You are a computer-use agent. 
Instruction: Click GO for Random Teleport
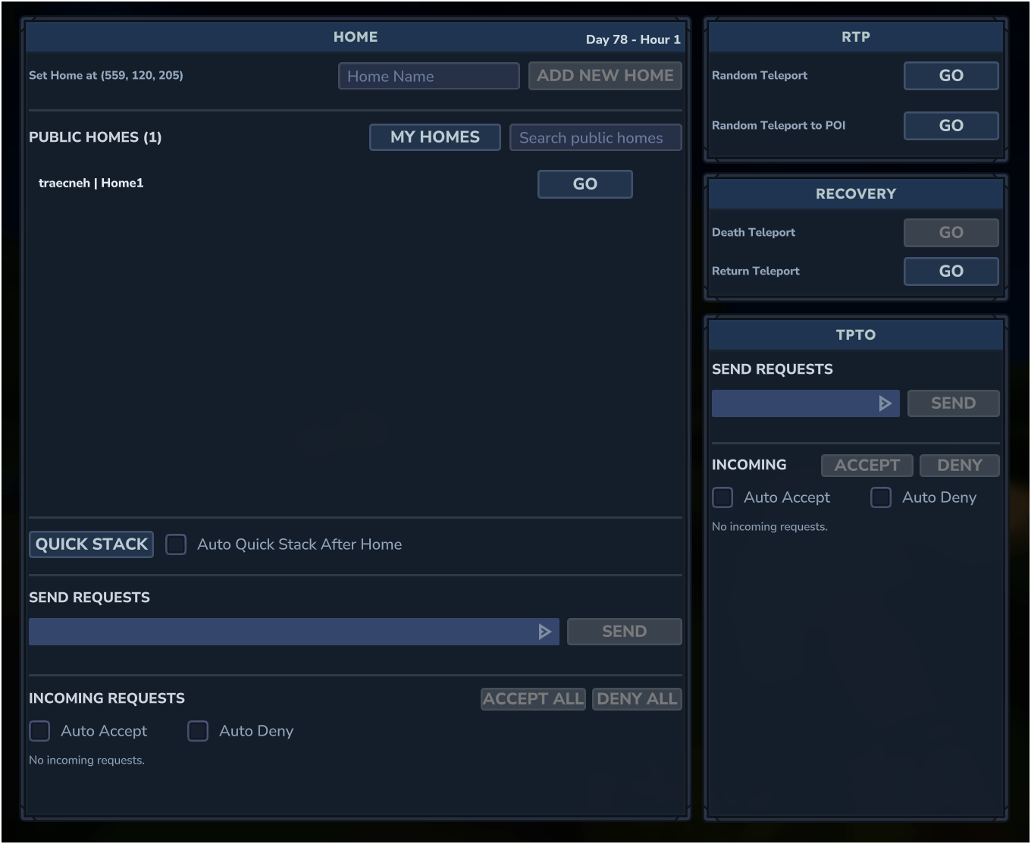tap(951, 76)
